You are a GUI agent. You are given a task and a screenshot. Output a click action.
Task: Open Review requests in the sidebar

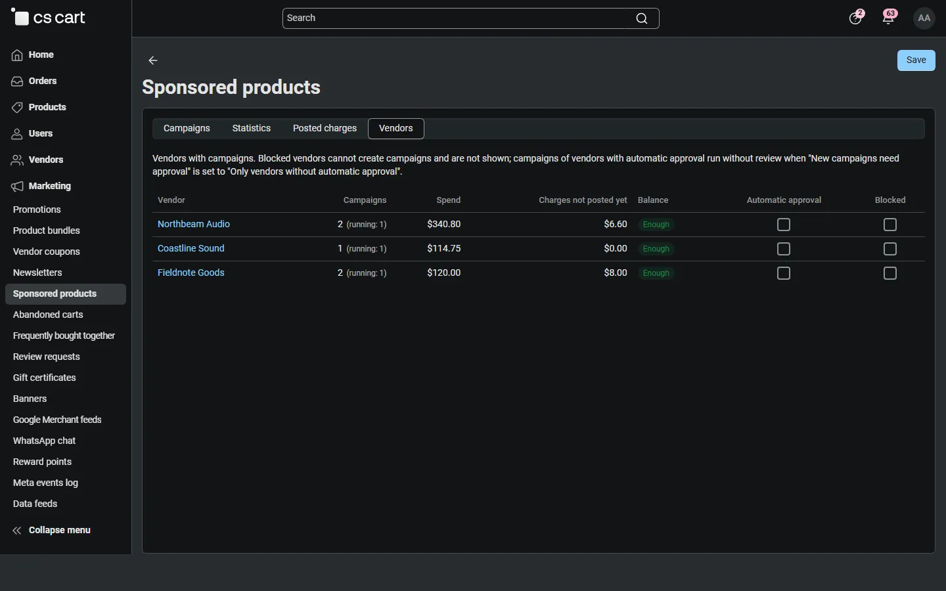[47, 357]
